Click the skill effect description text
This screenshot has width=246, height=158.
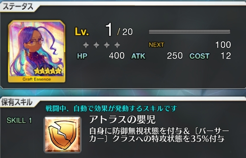(159, 135)
